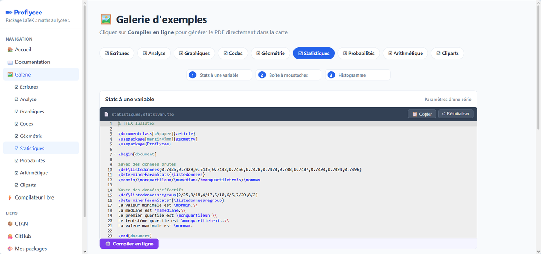Open Ecritures in the sidebar submenu
This screenshot has width=541, height=254.
(x=41, y=87)
